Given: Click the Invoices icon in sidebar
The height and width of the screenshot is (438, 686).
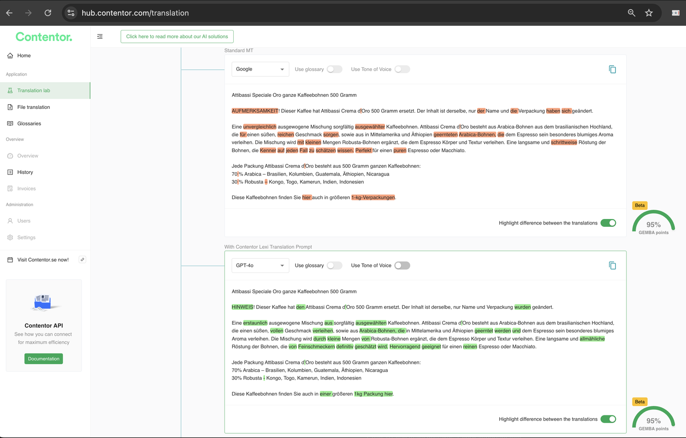Looking at the screenshot, I should point(10,189).
